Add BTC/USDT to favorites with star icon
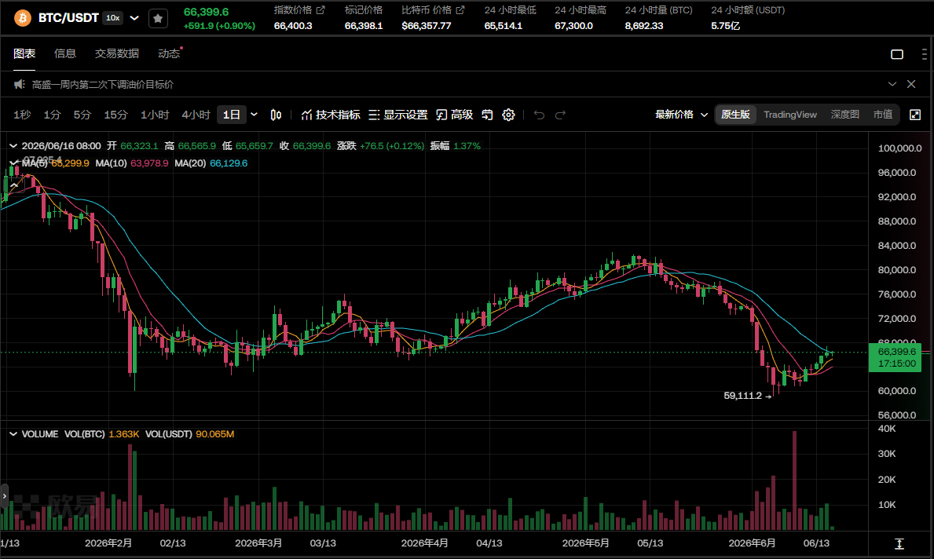Viewport: 934px width, 559px height. click(158, 19)
